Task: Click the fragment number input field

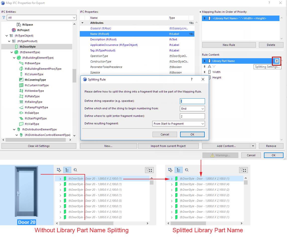Action: [192, 116]
